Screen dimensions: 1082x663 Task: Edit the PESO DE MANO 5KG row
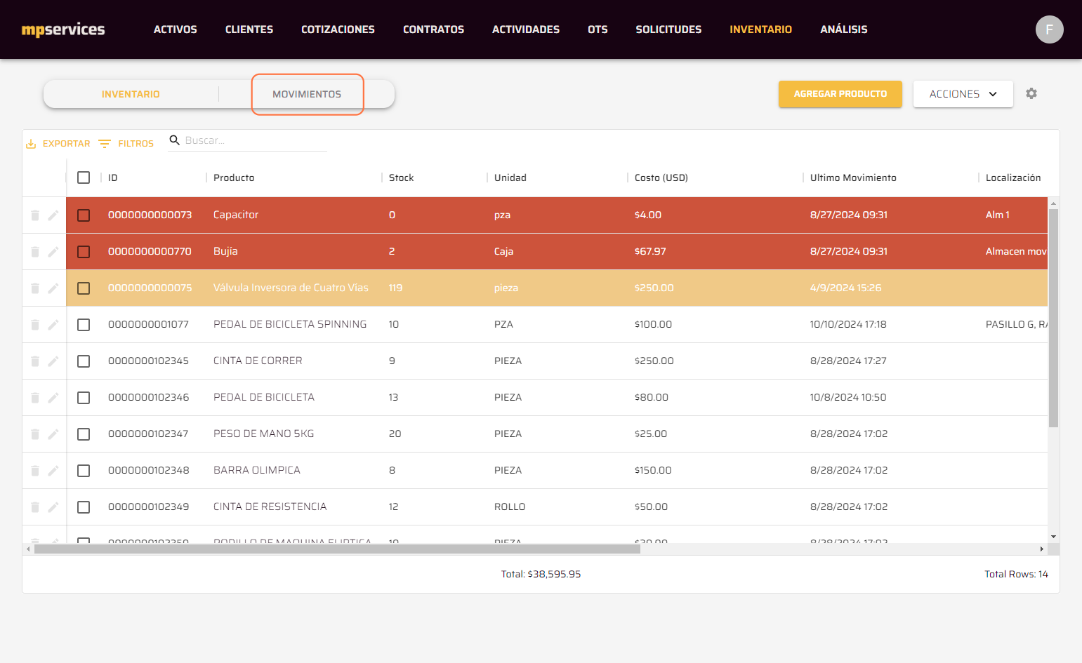tap(53, 434)
